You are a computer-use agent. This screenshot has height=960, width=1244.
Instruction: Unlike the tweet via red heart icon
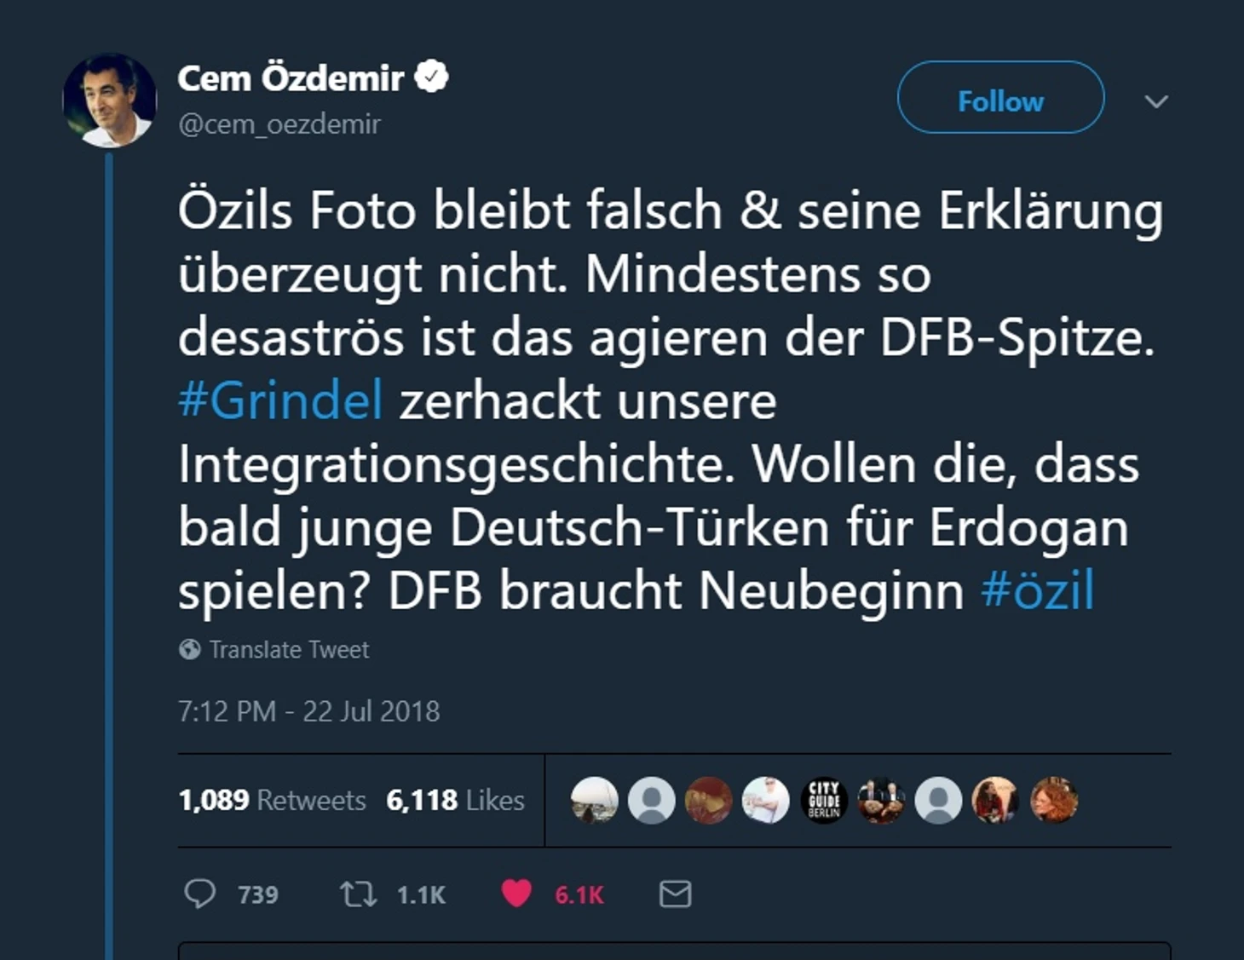(516, 894)
